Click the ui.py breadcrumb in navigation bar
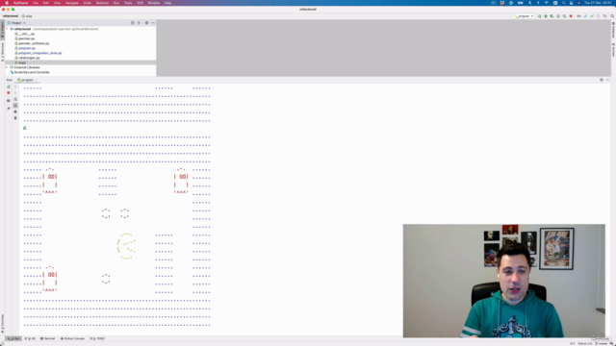 click(27, 16)
